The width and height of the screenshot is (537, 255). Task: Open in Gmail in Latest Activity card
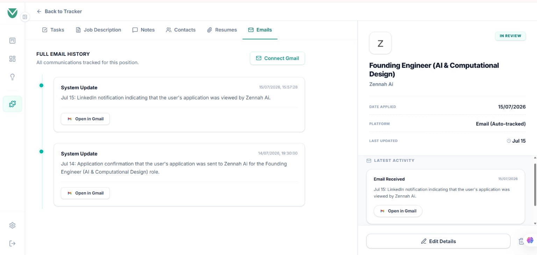click(398, 211)
